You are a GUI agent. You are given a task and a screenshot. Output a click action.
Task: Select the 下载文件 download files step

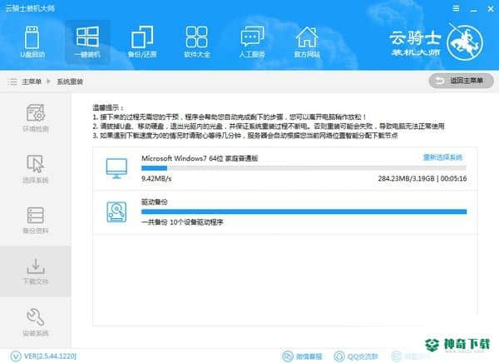35,271
